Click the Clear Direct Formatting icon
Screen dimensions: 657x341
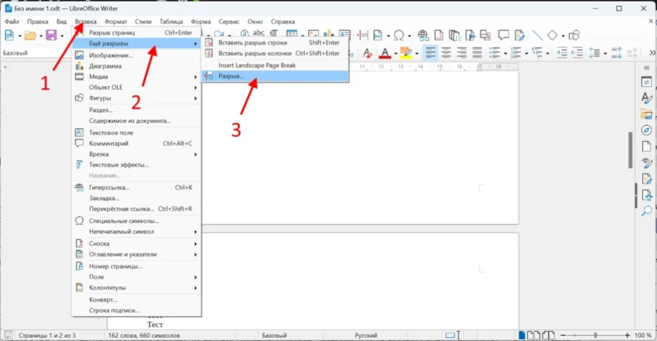[x=368, y=53]
